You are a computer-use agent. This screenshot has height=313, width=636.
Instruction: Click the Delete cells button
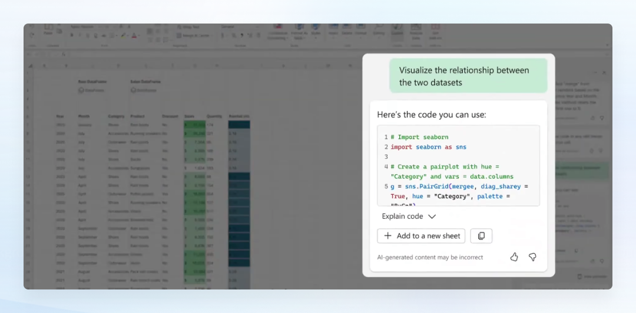point(347,31)
